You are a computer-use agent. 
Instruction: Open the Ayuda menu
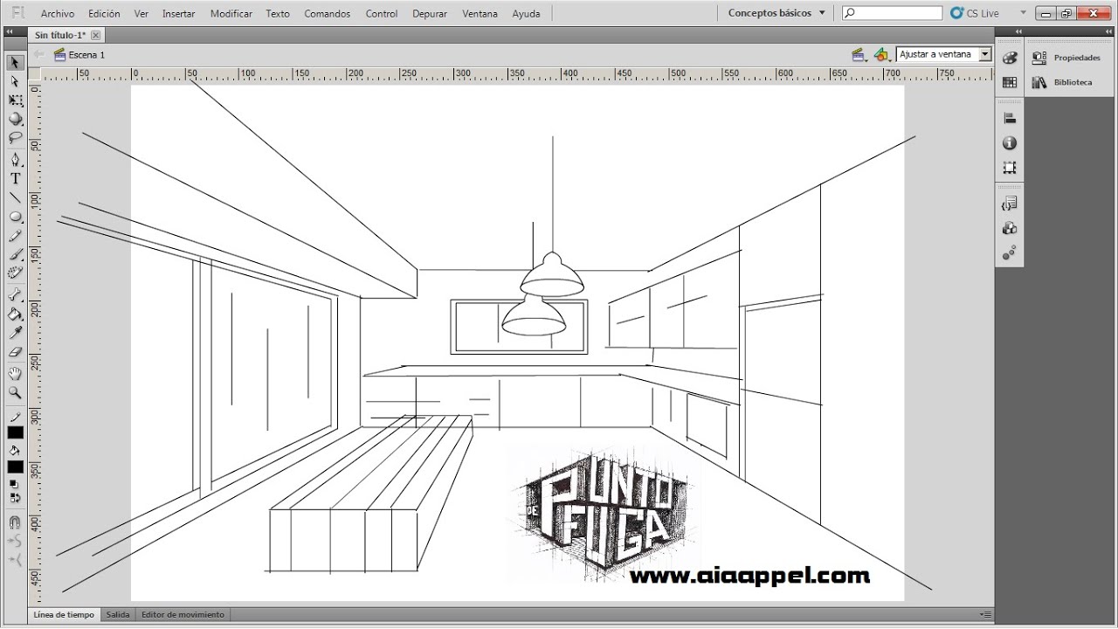(x=526, y=14)
